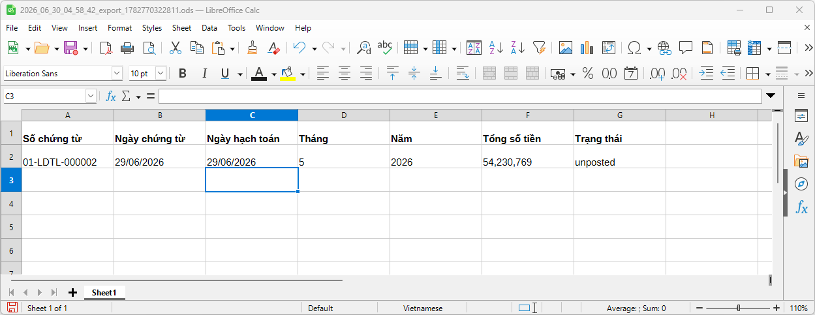Image resolution: width=815 pixels, height=315 pixels.
Task: Apply font color black swatch
Action: tap(259, 74)
